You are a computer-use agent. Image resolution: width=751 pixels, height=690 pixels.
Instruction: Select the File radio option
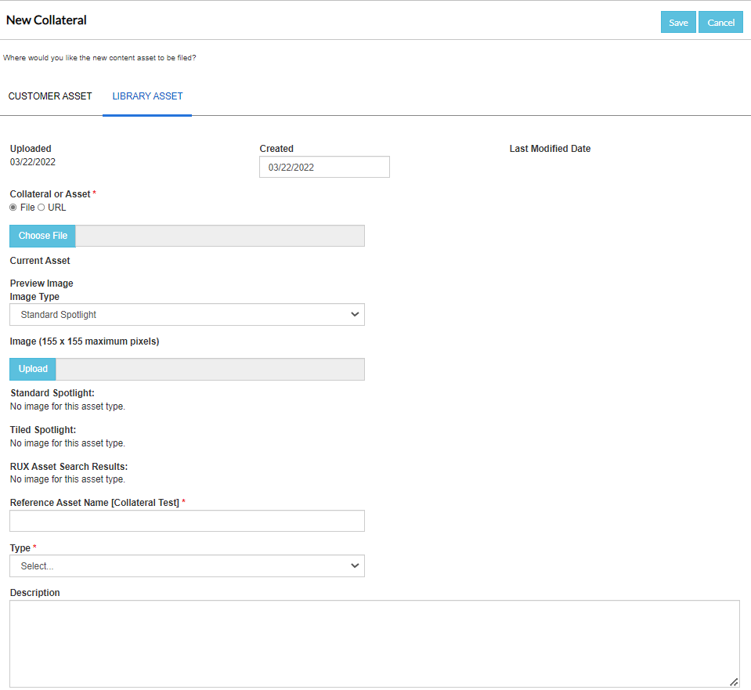tap(13, 208)
